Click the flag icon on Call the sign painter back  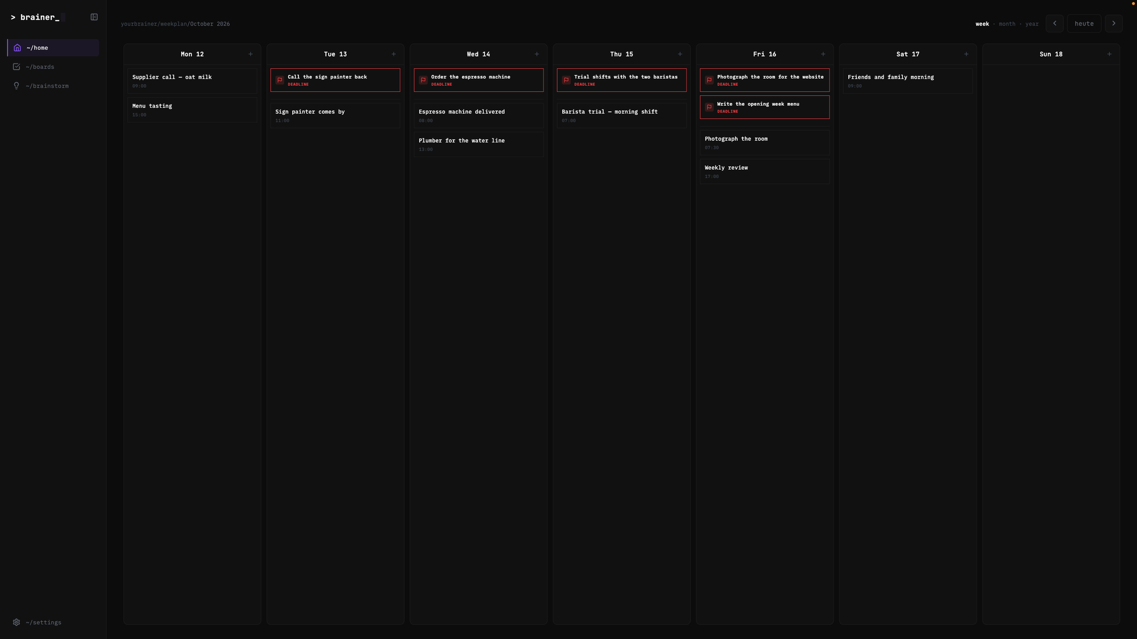pos(280,80)
